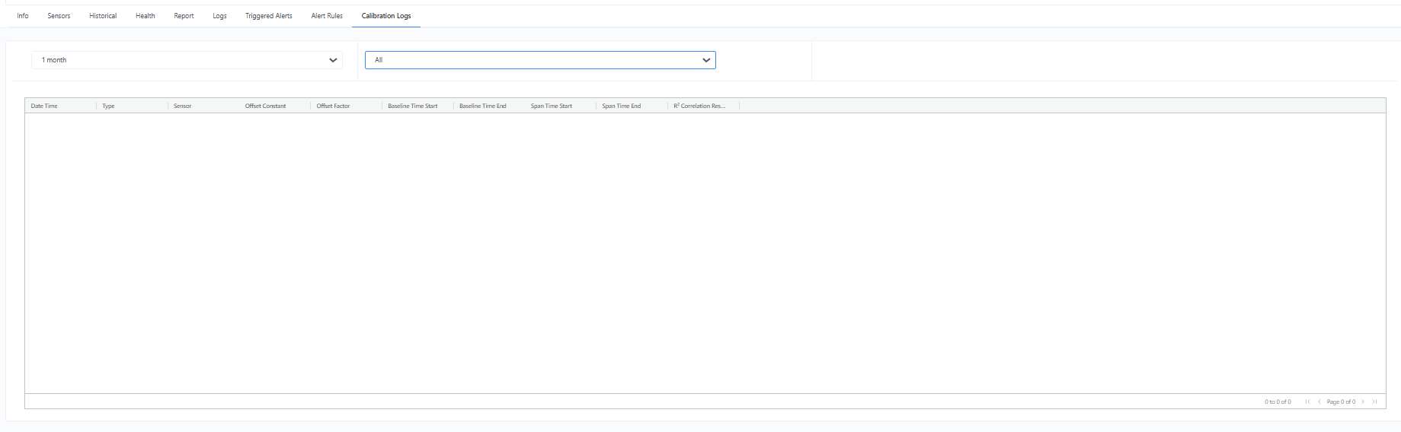The width and height of the screenshot is (1401, 432).
Task: Open the Sensors tab
Action: pos(59,16)
